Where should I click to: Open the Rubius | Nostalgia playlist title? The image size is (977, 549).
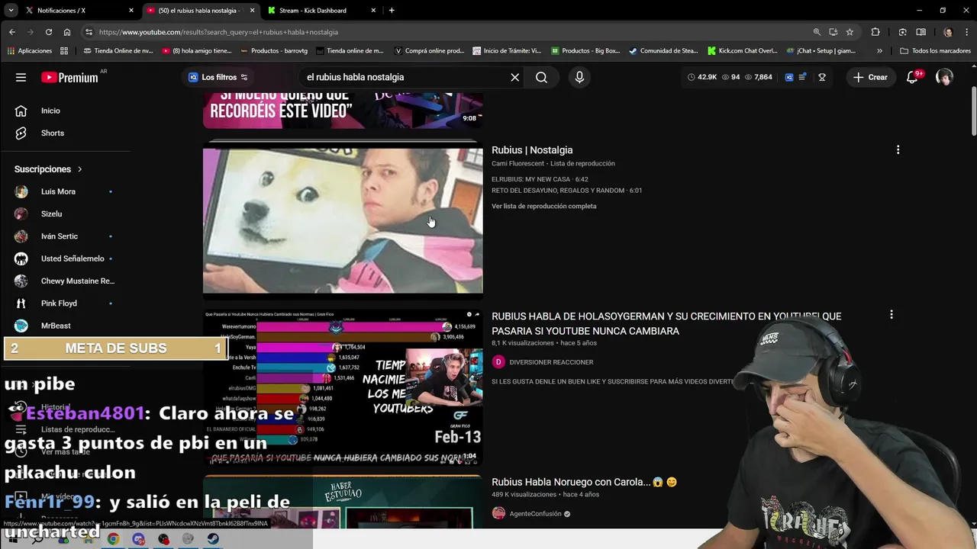coord(532,150)
